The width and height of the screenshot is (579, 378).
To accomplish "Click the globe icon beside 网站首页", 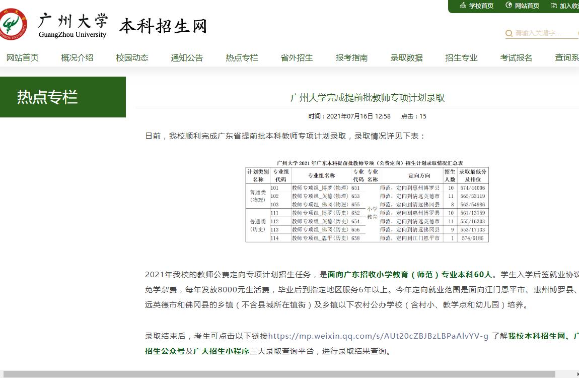I will coord(509,6).
